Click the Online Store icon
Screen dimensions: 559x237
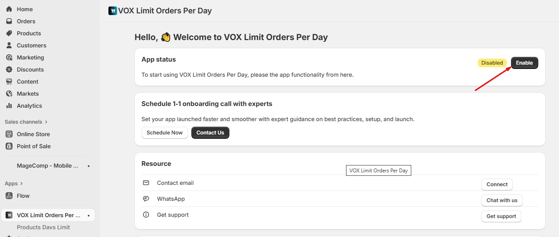pos(9,134)
